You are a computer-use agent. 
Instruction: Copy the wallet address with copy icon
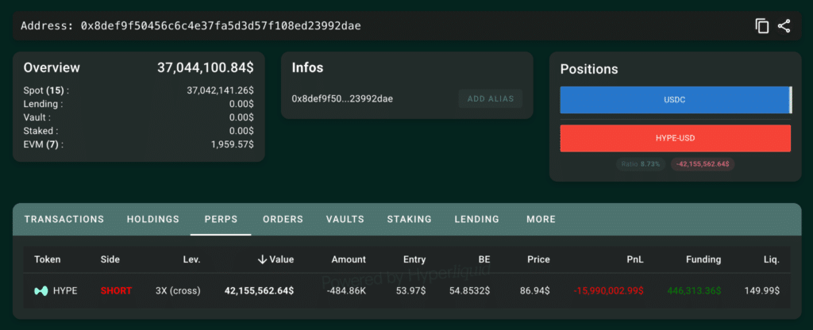coord(761,26)
